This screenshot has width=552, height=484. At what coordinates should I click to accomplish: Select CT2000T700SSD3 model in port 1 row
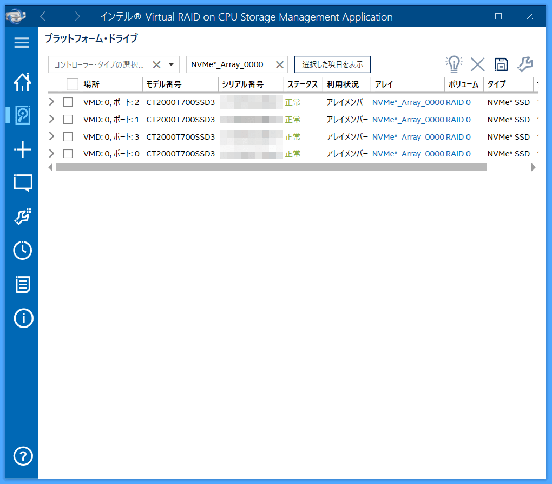[181, 120]
